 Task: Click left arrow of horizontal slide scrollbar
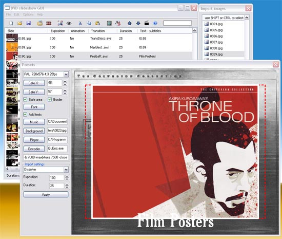[x=8, y=169]
